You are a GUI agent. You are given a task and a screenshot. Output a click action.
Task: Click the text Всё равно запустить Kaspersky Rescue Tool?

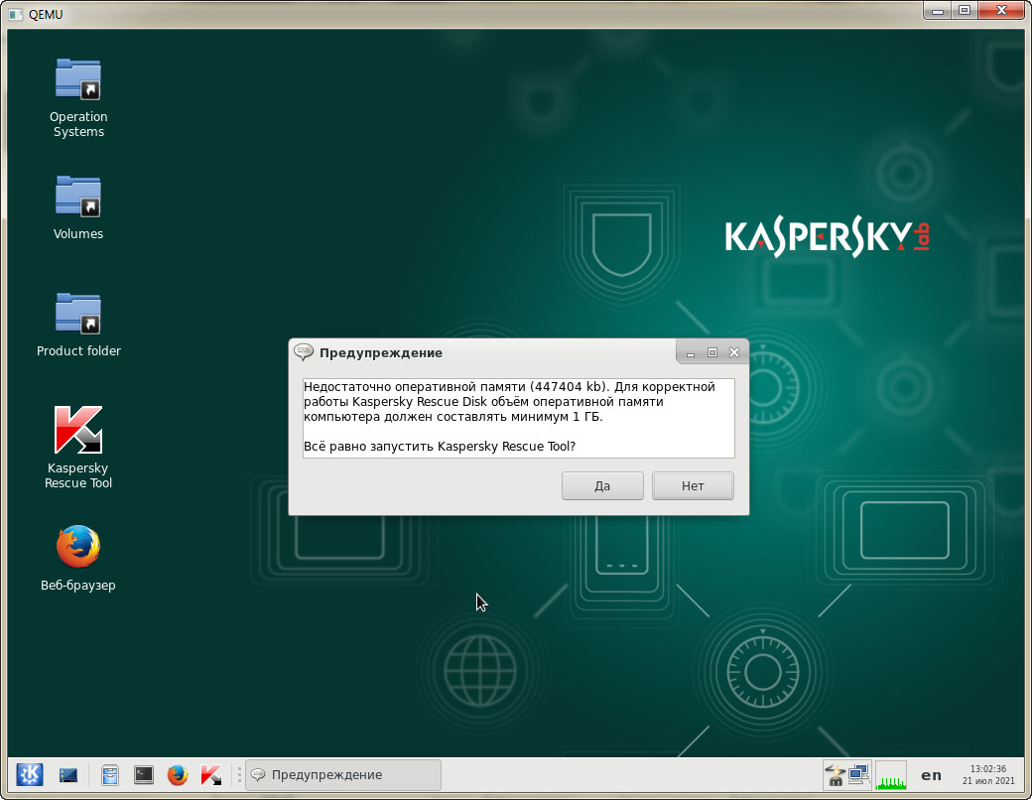point(439,447)
